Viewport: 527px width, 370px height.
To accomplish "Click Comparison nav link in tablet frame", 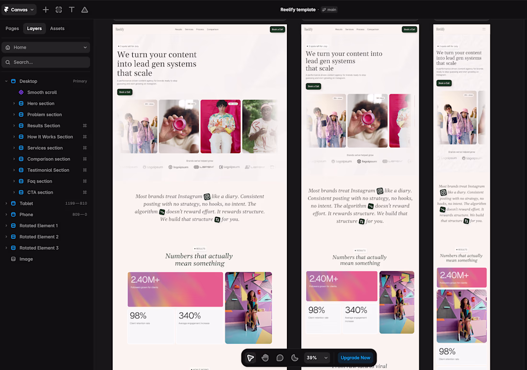I will tap(373, 30).
